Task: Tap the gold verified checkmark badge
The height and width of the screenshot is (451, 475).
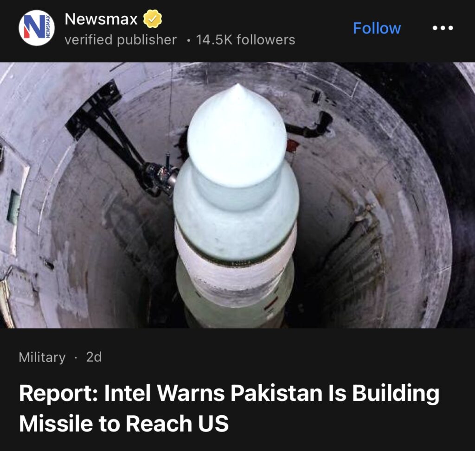Action: tap(152, 19)
